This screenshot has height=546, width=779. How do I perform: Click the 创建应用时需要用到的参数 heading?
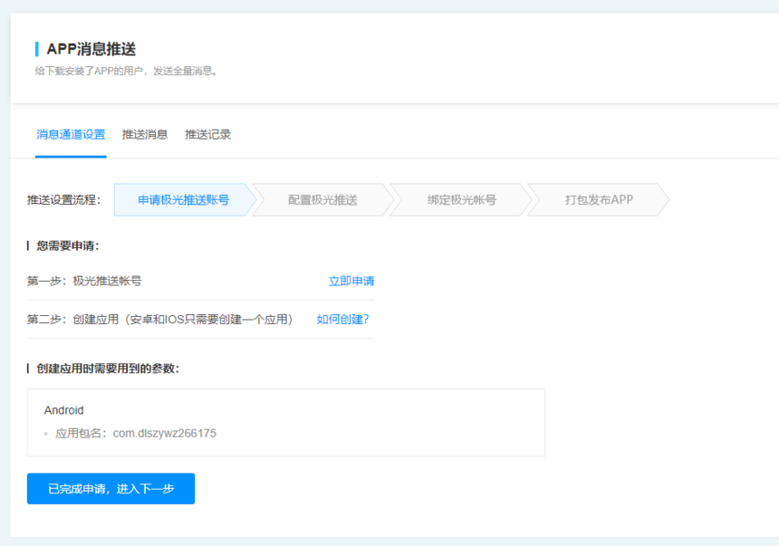(x=108, y=369)
